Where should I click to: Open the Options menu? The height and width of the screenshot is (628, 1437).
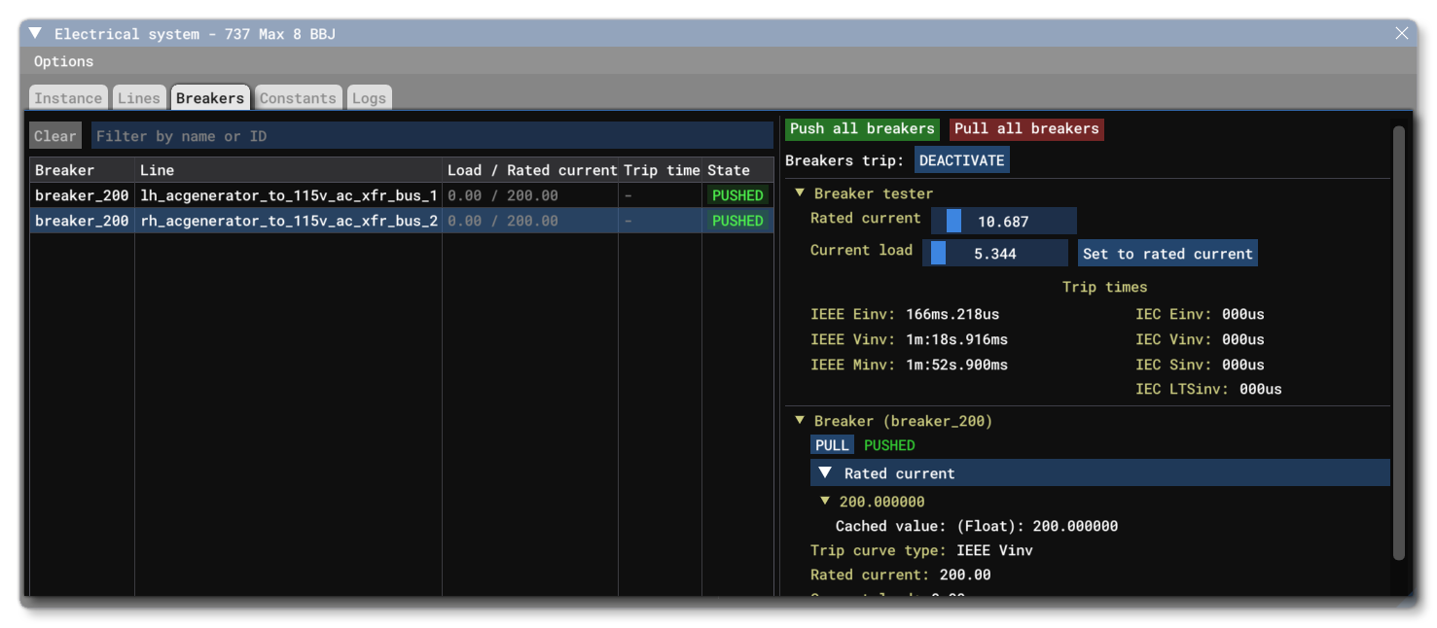click(x=64, y=60)
